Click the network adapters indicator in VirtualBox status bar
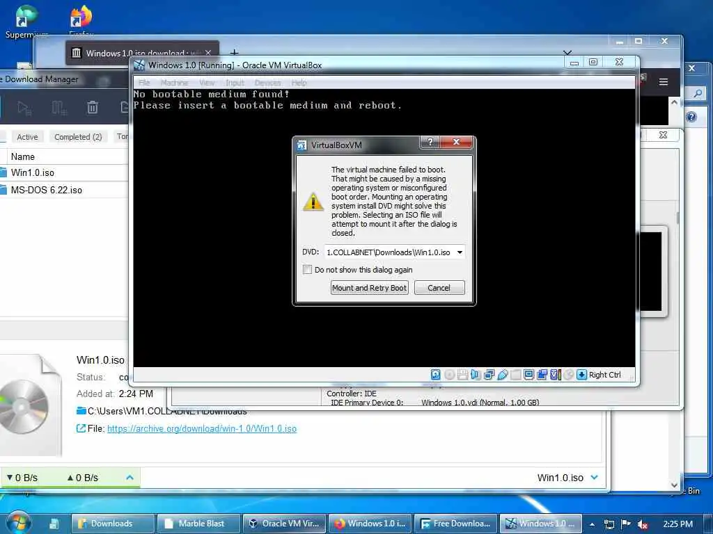Viewport: 713px width, 534px height. tap(489, 375)
